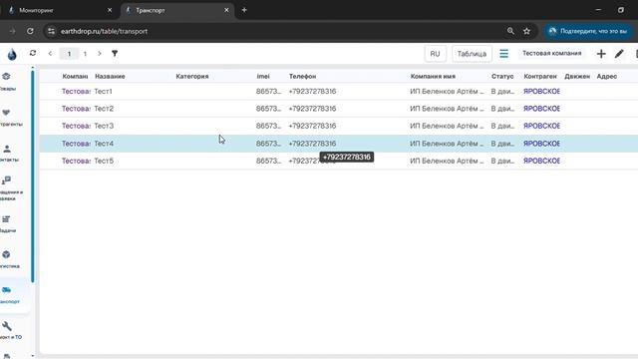Open ЯРОВСКОЕ link in Тест1 row
Viewport: 638px width, 359px height.
[541, 91]
